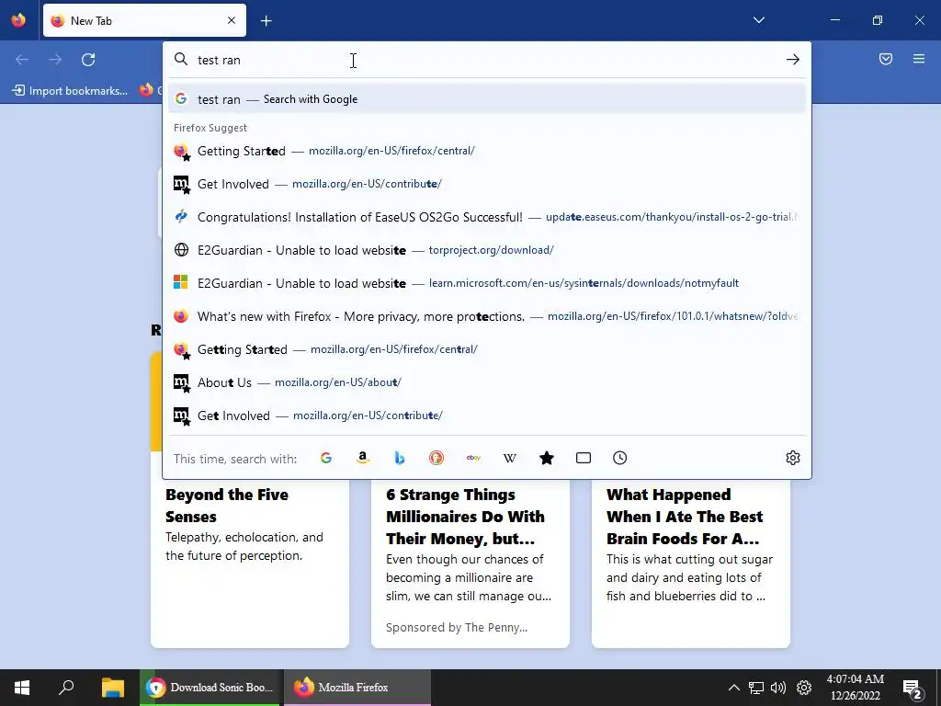Image resolution: width=941 pixels, height=706 pixels.
Task: Go back with the back arrow
Action: coord(22,60)
